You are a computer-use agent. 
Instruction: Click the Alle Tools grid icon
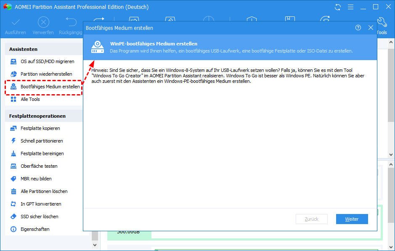pyautogui.click(x=13, y=99)
